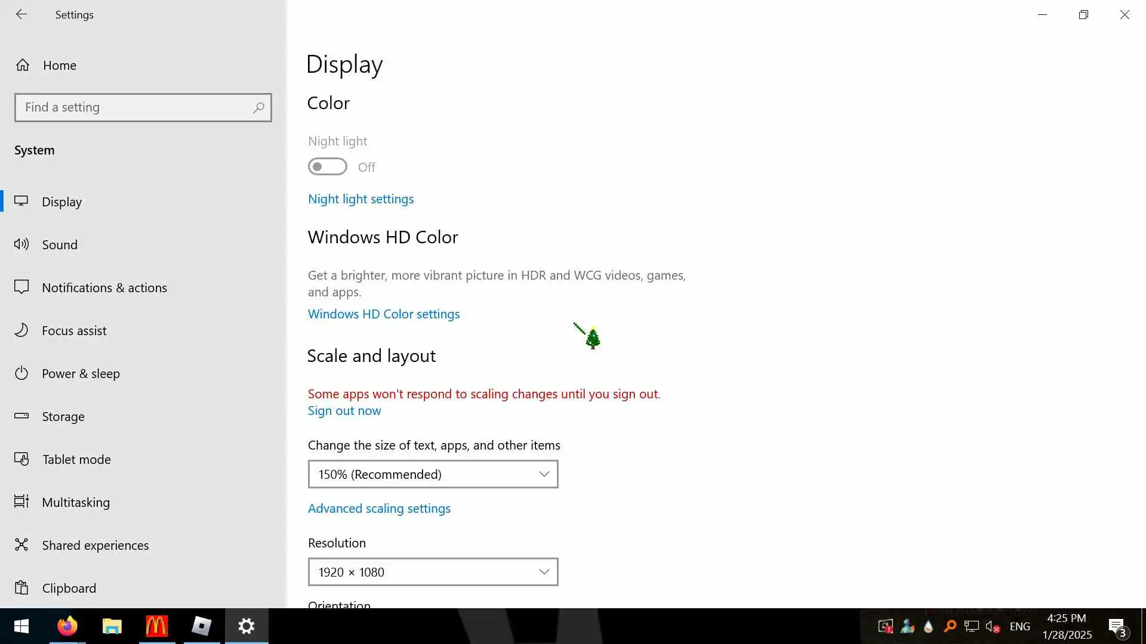
Task: Open Night light settings link
Action: coord(361,199)
